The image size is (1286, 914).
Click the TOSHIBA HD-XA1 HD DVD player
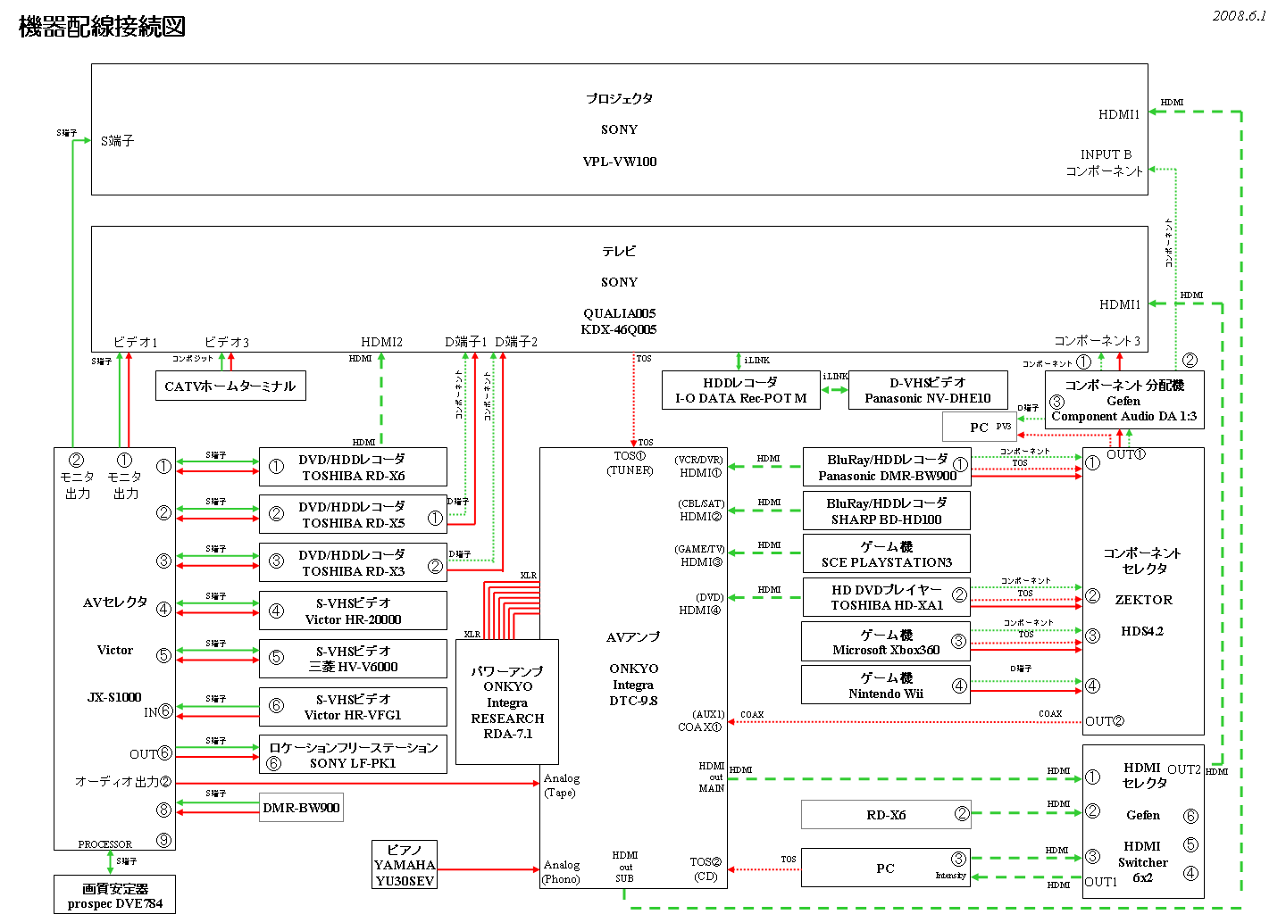[x=886, y=598]
